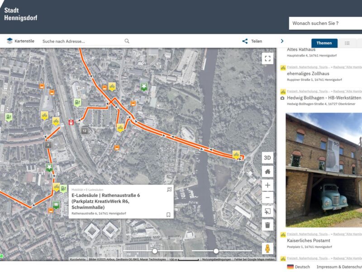The width and height of the screenshot is (362, 272).
Task: Bookmark the E-Ladesäule popup entry
Action: [168, 214]
